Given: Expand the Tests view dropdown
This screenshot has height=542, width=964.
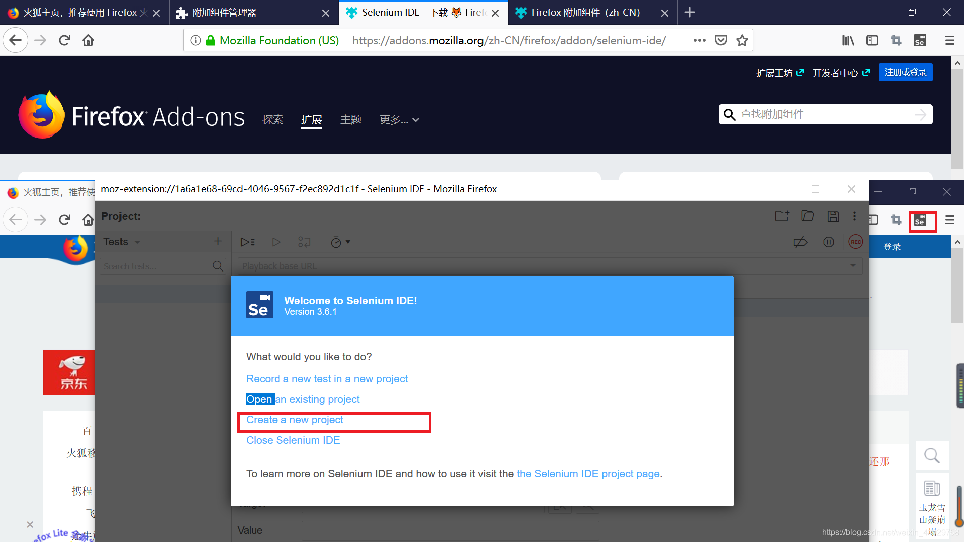Looking at the screenshot, I should tap(137, 242).
